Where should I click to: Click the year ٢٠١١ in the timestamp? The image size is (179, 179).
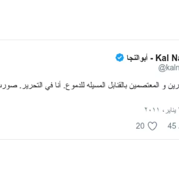coord(152,110)
